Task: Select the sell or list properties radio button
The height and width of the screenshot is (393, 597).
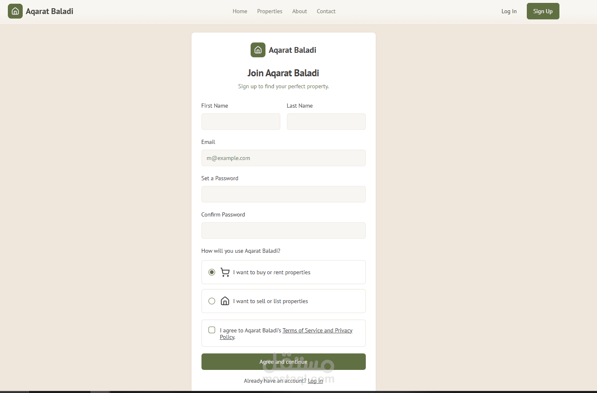Action: coord(212,301)
